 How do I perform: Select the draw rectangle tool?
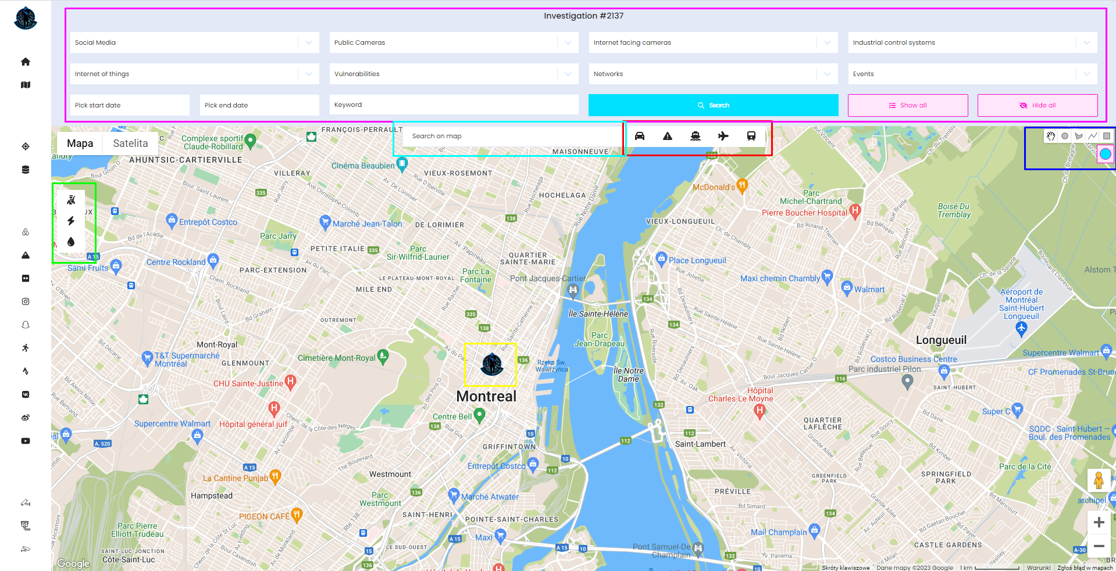pyautogui.click(x=1107, y=136)
